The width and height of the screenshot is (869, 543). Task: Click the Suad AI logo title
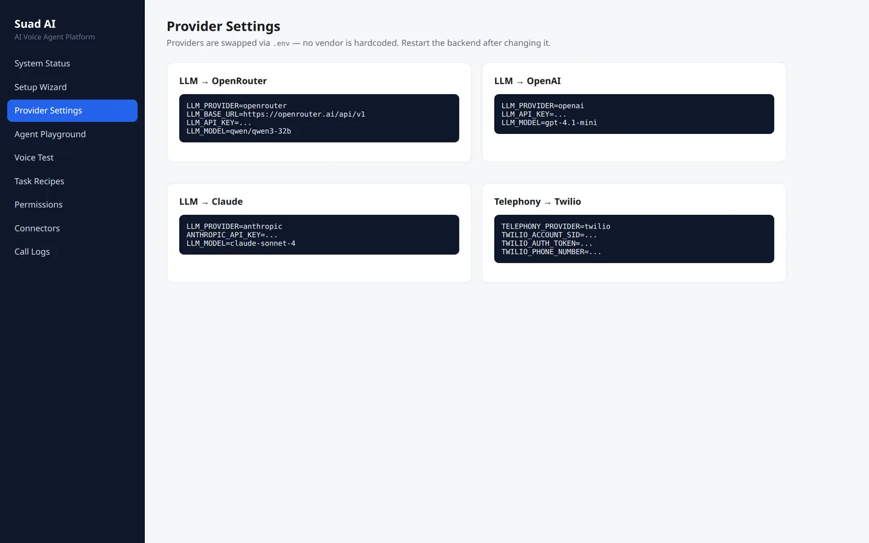click(x=35, y=24)
